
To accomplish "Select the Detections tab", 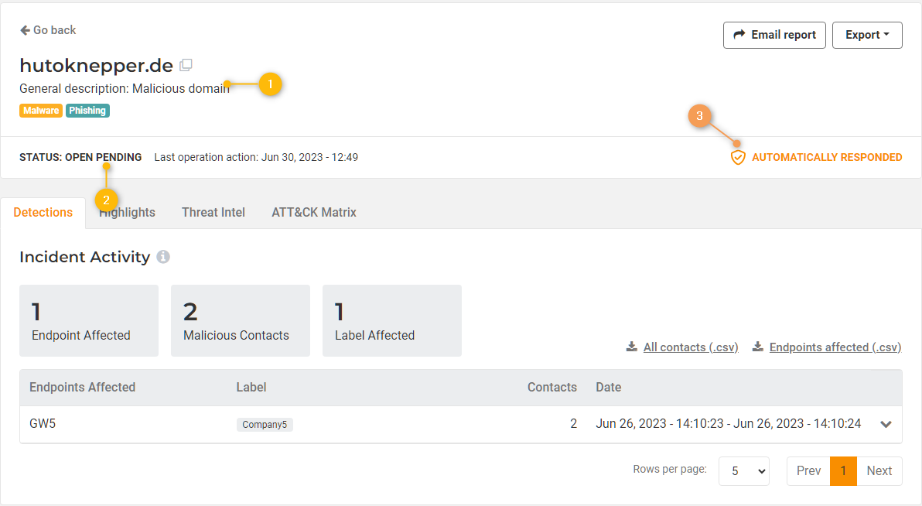I will (x=43, y=212).
